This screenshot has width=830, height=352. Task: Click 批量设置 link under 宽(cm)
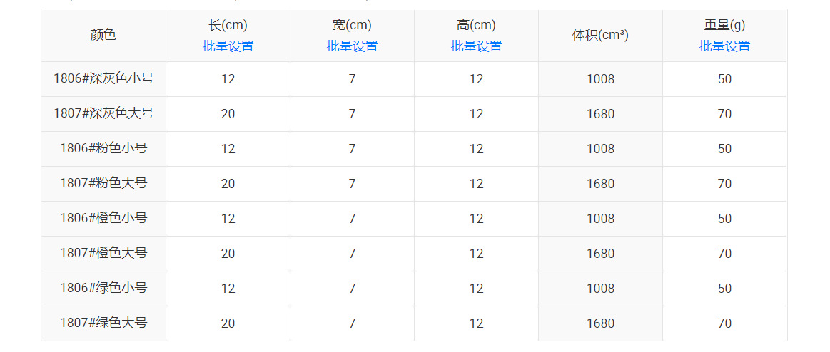[x=352, y=46]
